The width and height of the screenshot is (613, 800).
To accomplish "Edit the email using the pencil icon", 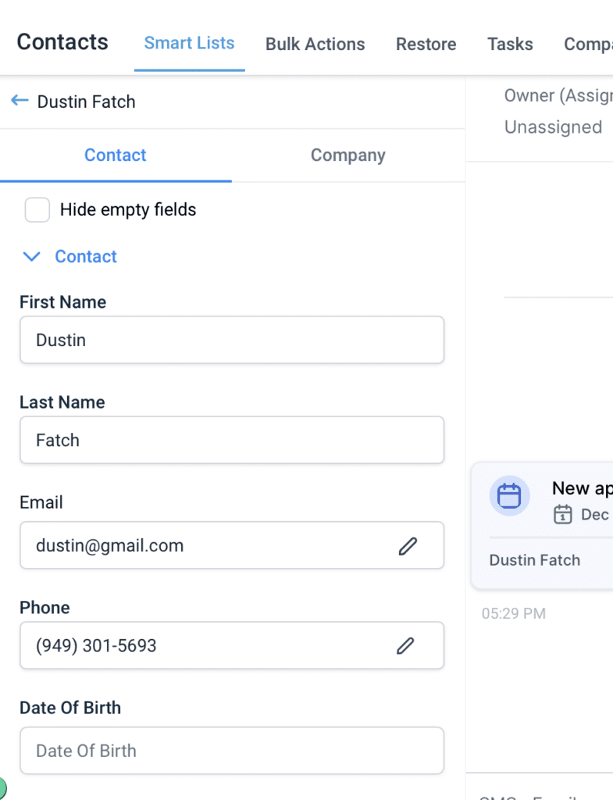I will [407, 545].
